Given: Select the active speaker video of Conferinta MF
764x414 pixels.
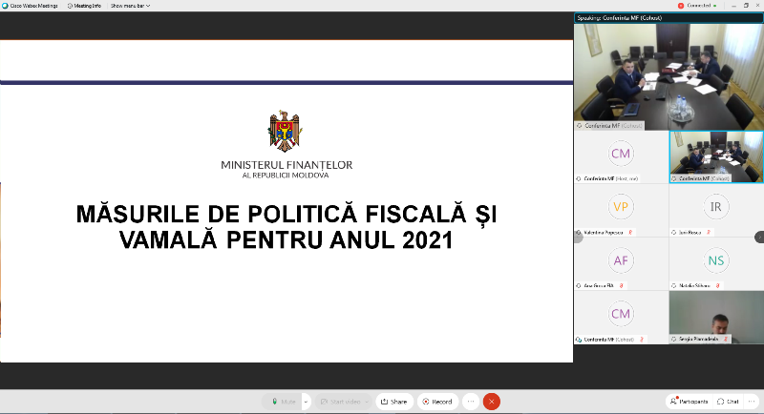Looking at the screenshot, I should pyautogui.click(x=668, y=76).
